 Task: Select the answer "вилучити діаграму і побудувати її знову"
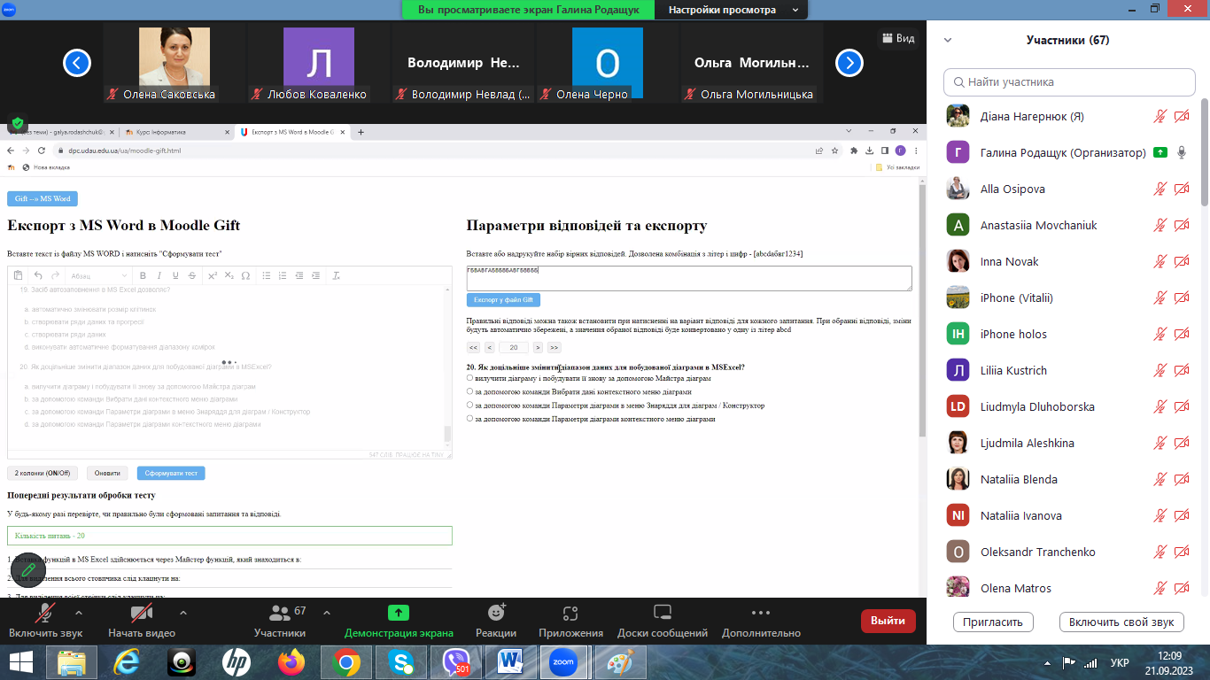click(x=469, y=379)
